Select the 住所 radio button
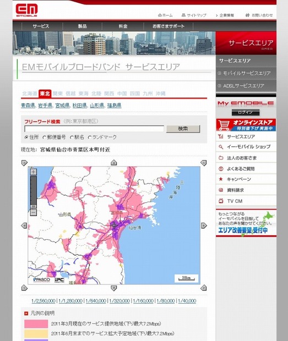 (x=26, y=137)
